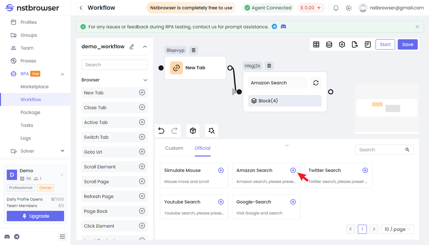Add the Youtube Search block
Screen dimensions: 429x245
[221, 202]
